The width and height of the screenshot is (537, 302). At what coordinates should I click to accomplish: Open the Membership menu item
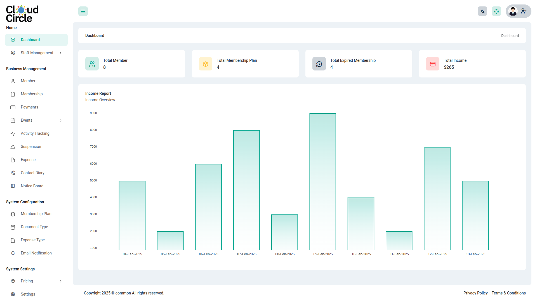click(32, 94)
